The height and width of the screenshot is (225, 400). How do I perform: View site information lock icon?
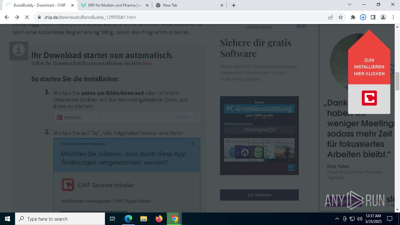39,17
